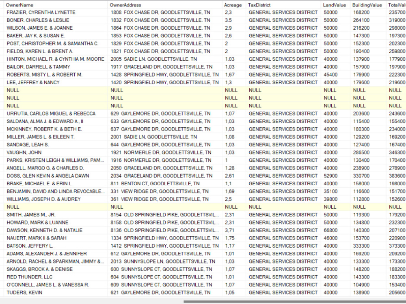This screenshot has width=406, height=304.
Task: Select cell ADAMS, ALEXANDER J. & JENNIFER
Action: coord(56,254)
